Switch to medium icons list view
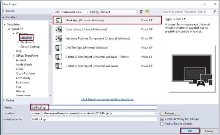220x135 pixels. [147, 12]
